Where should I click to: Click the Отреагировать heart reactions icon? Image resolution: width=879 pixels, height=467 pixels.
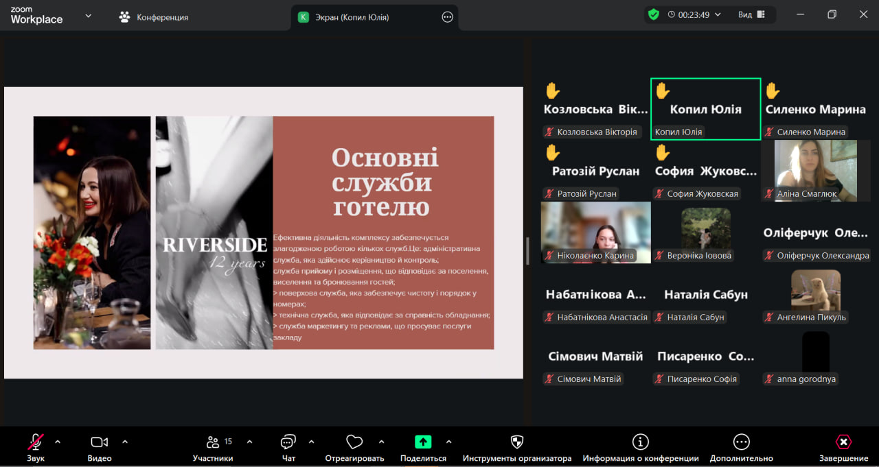point(354,442)
